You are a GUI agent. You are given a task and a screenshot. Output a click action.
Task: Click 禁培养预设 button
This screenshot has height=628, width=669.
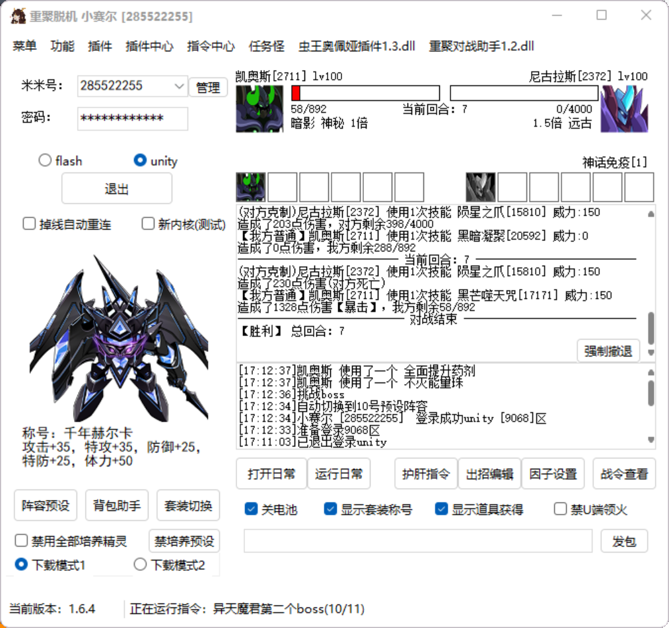184,541
